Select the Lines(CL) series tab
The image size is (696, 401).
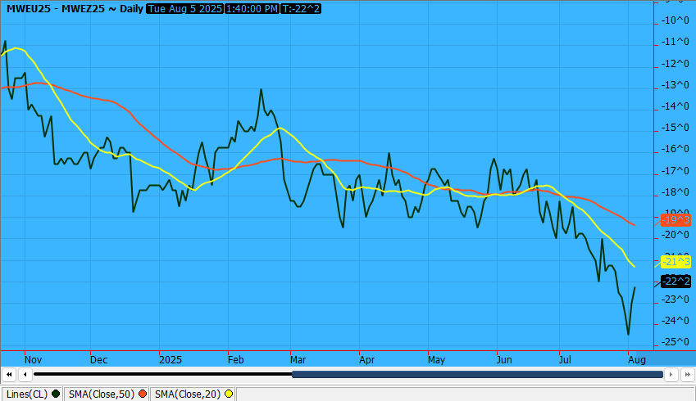(x=27, y=394)
